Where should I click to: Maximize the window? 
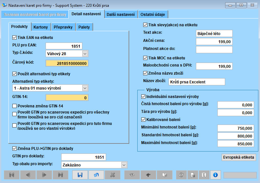[241, 5]
